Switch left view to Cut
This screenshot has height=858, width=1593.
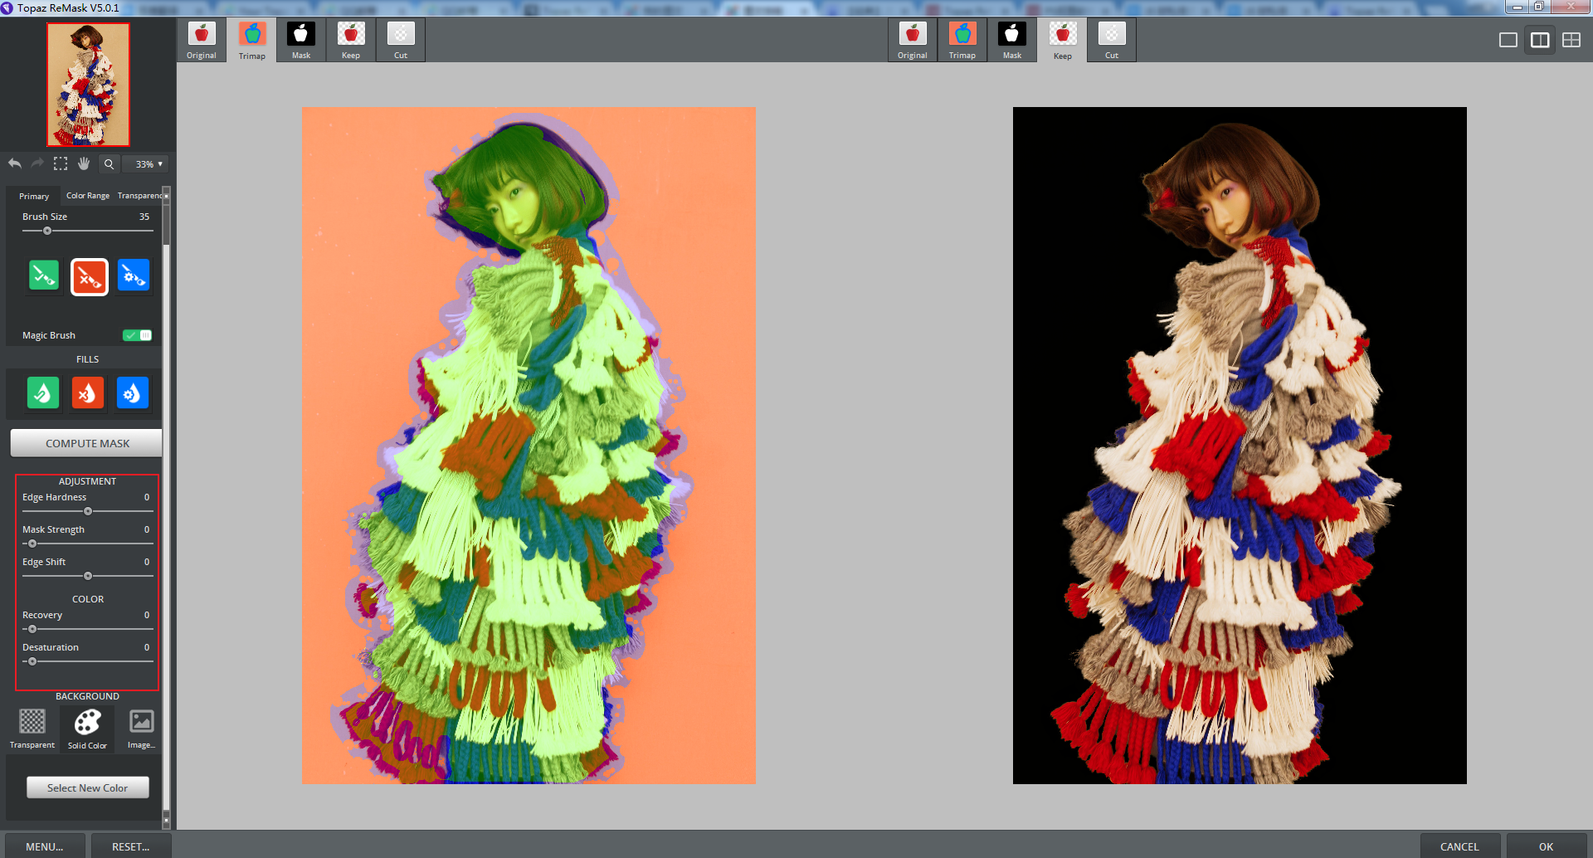coord(401,41)
